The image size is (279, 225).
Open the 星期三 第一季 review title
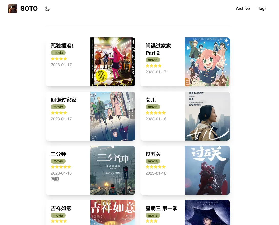(161, 208)
